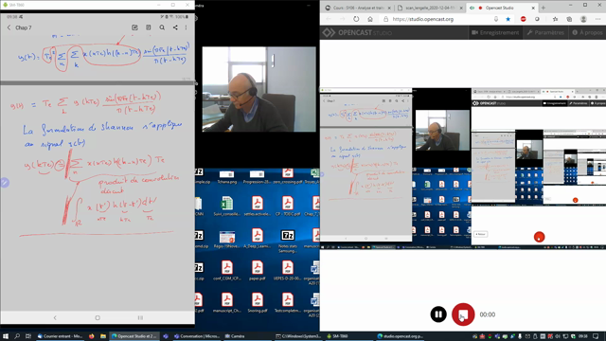Reload the Opencast Studio page
This screenshot has height=341, width=606.
[x=356, y=19]
